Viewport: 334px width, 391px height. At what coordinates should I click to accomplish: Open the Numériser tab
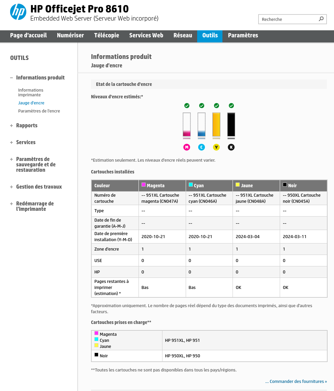(70, 35)
